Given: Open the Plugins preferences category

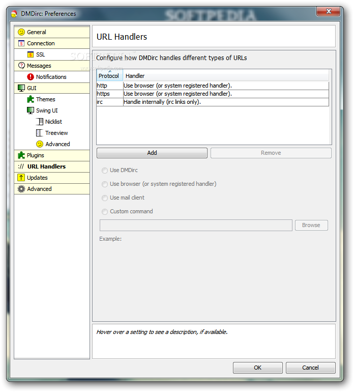Looking at the screenshot, I should pyautogui.click(x=52, y=155).
